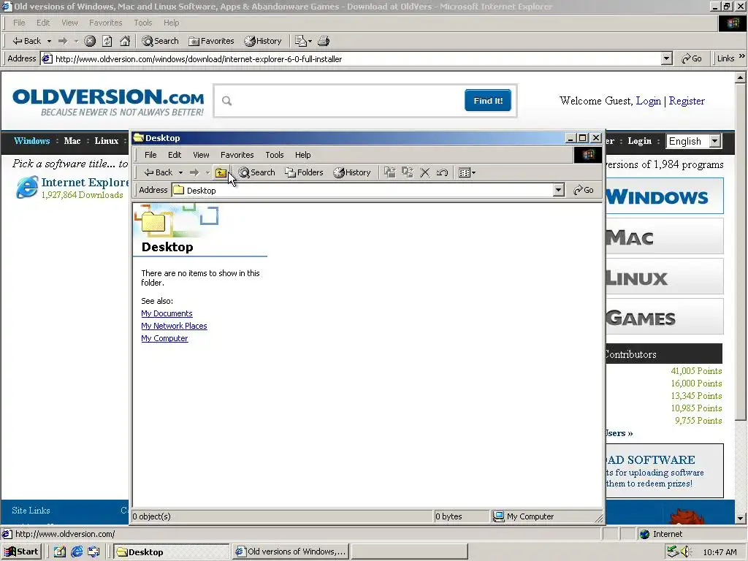Image resolution: width=748 pixels, height=561 pixels.
Task: Click the OldVersion search input box
Action: pos(340,101)
